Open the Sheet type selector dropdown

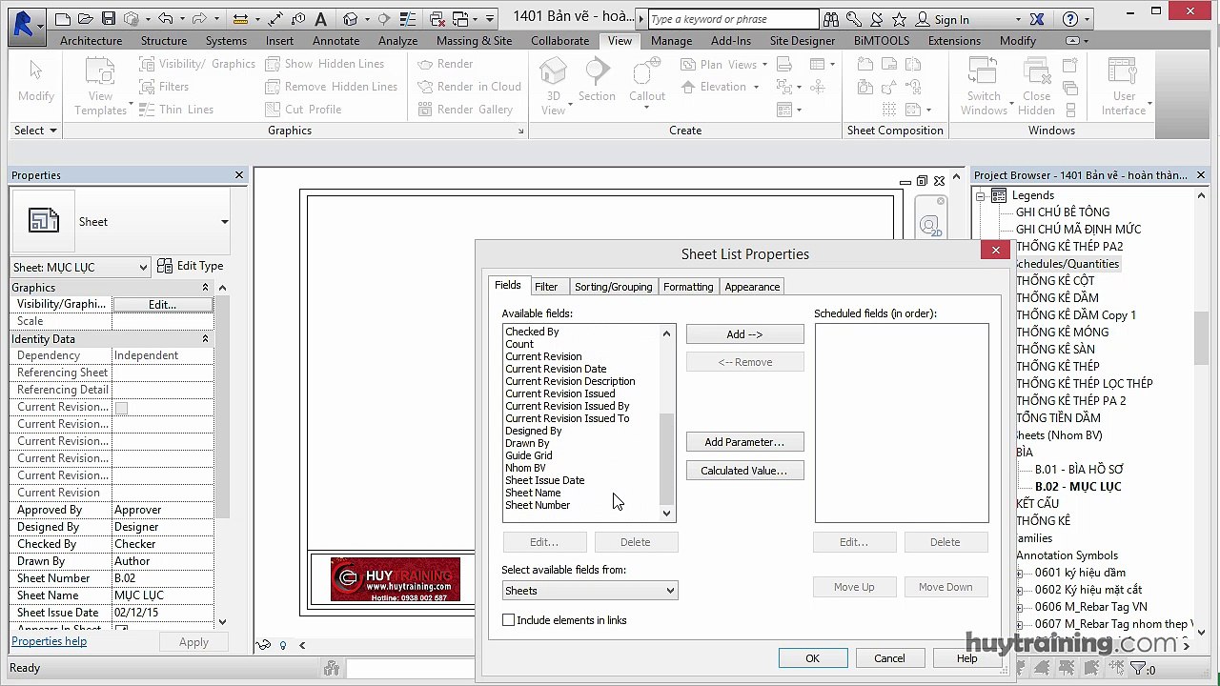[x=224, y=222]
